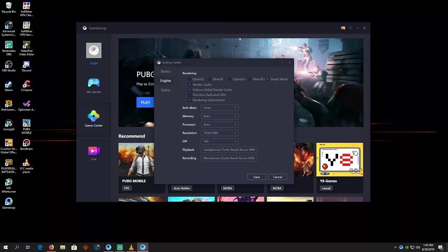Uncheck Rendering Optimization checkbox
This screenshot has width=448, height=252.
[x=190, y=100]
